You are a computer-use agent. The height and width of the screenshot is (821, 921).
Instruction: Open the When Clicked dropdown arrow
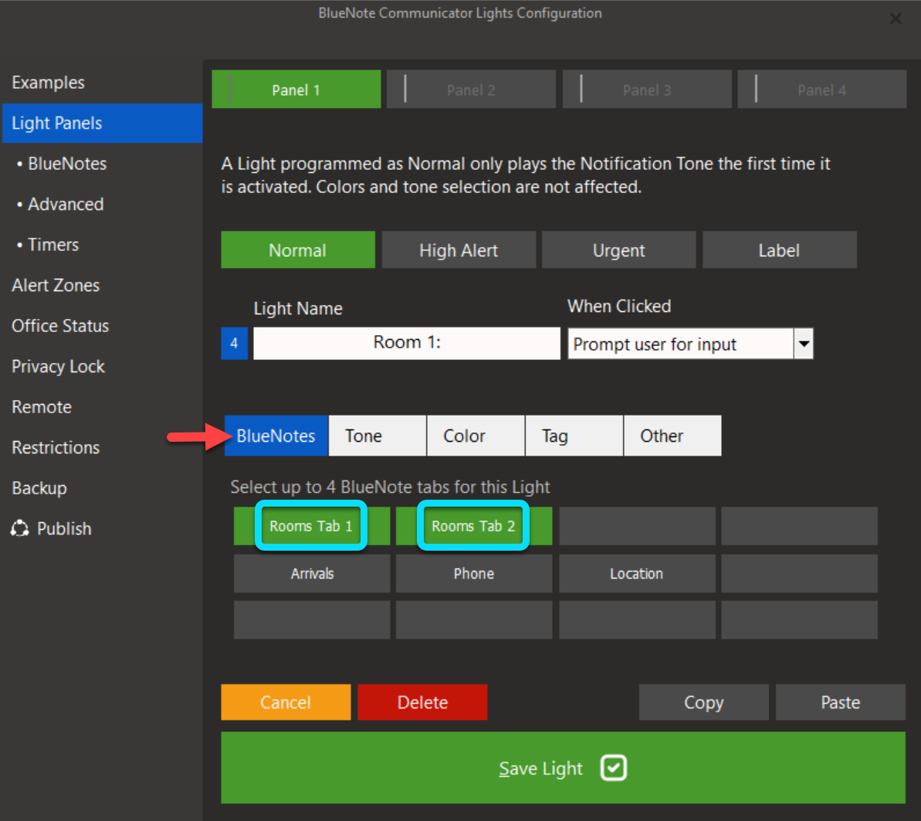[x=804, y=344]
